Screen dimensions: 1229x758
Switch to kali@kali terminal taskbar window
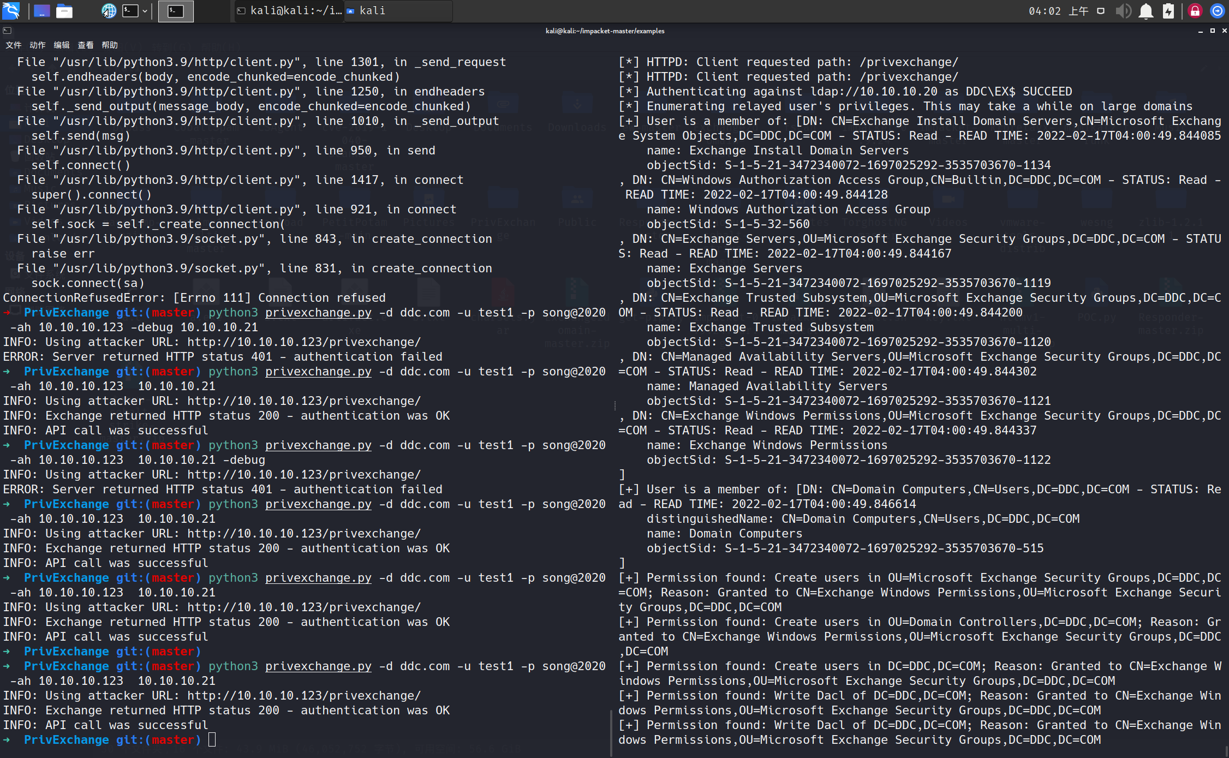(x=289, y=10)
